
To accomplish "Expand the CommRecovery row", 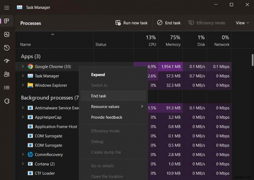I will [23, 154].
